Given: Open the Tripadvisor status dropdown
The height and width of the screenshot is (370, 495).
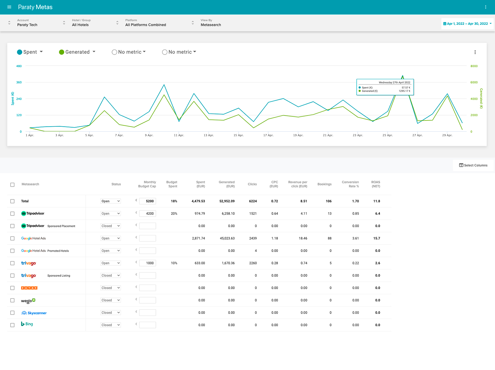Looking at the screenshot, I should [x=110, y=214].
